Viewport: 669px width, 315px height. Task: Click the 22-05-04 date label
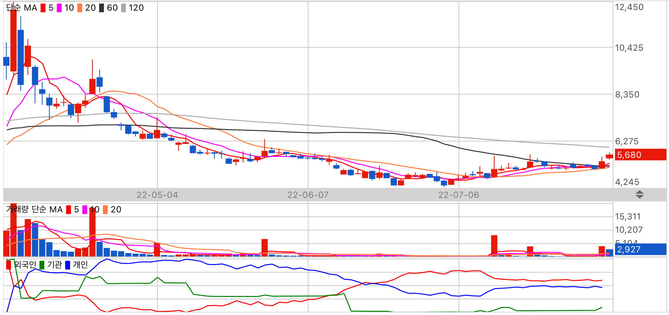pos(157,195)
